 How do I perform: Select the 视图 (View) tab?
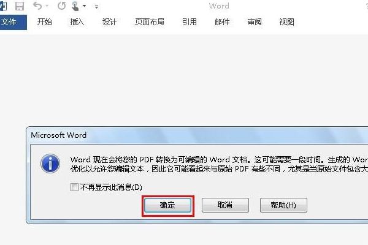click(287, 22)
